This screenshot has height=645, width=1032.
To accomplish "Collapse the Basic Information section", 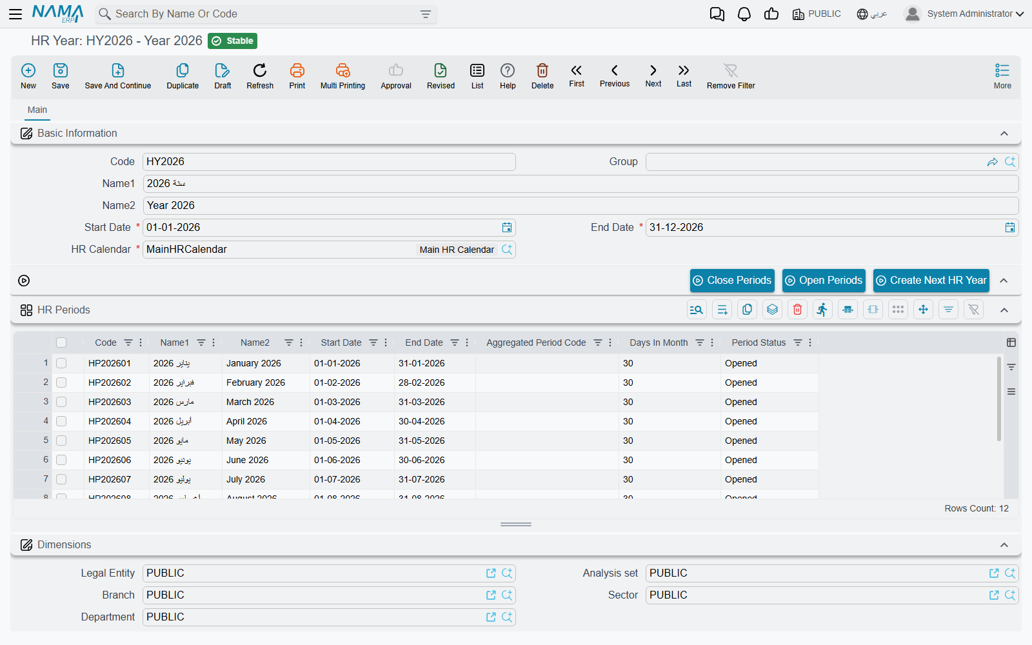I will pyautogui.click(x=1004, y=134).
